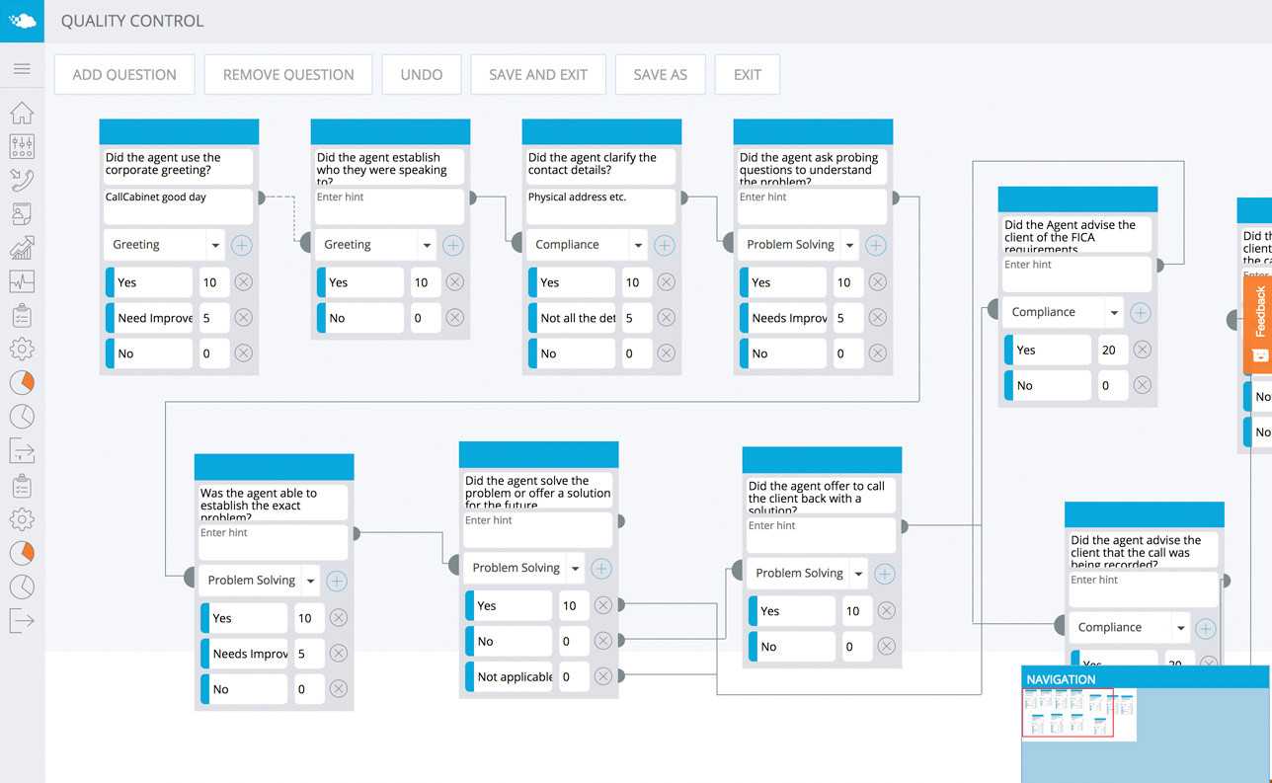
Task: Remove 'Not applicable' answer with X icon
Action: click(x=602, y=676)
